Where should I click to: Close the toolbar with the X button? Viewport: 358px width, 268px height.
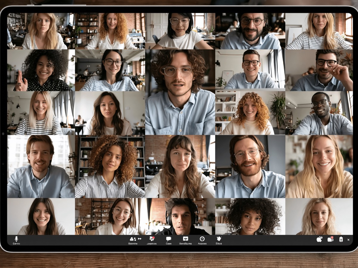[348, 239]
